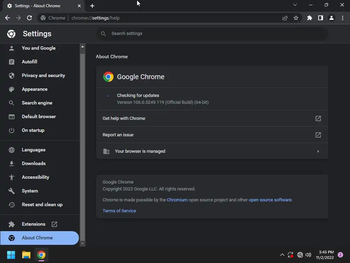Click the address bar URL
350x263 pixels.
click(96, 18)
